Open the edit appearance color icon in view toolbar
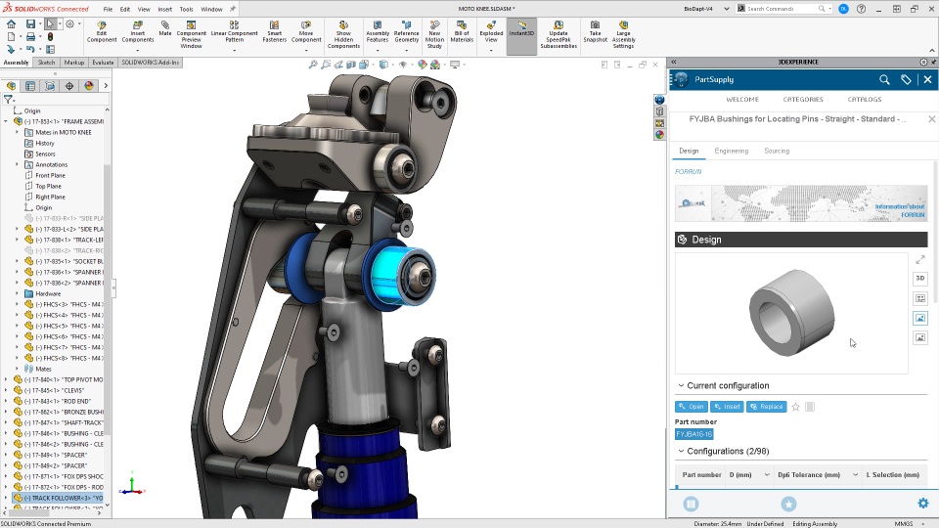939x528 pixels. click(423, 65)
